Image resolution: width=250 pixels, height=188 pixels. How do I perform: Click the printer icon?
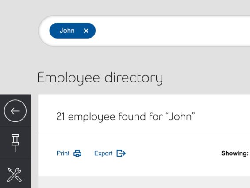[77, 153]
